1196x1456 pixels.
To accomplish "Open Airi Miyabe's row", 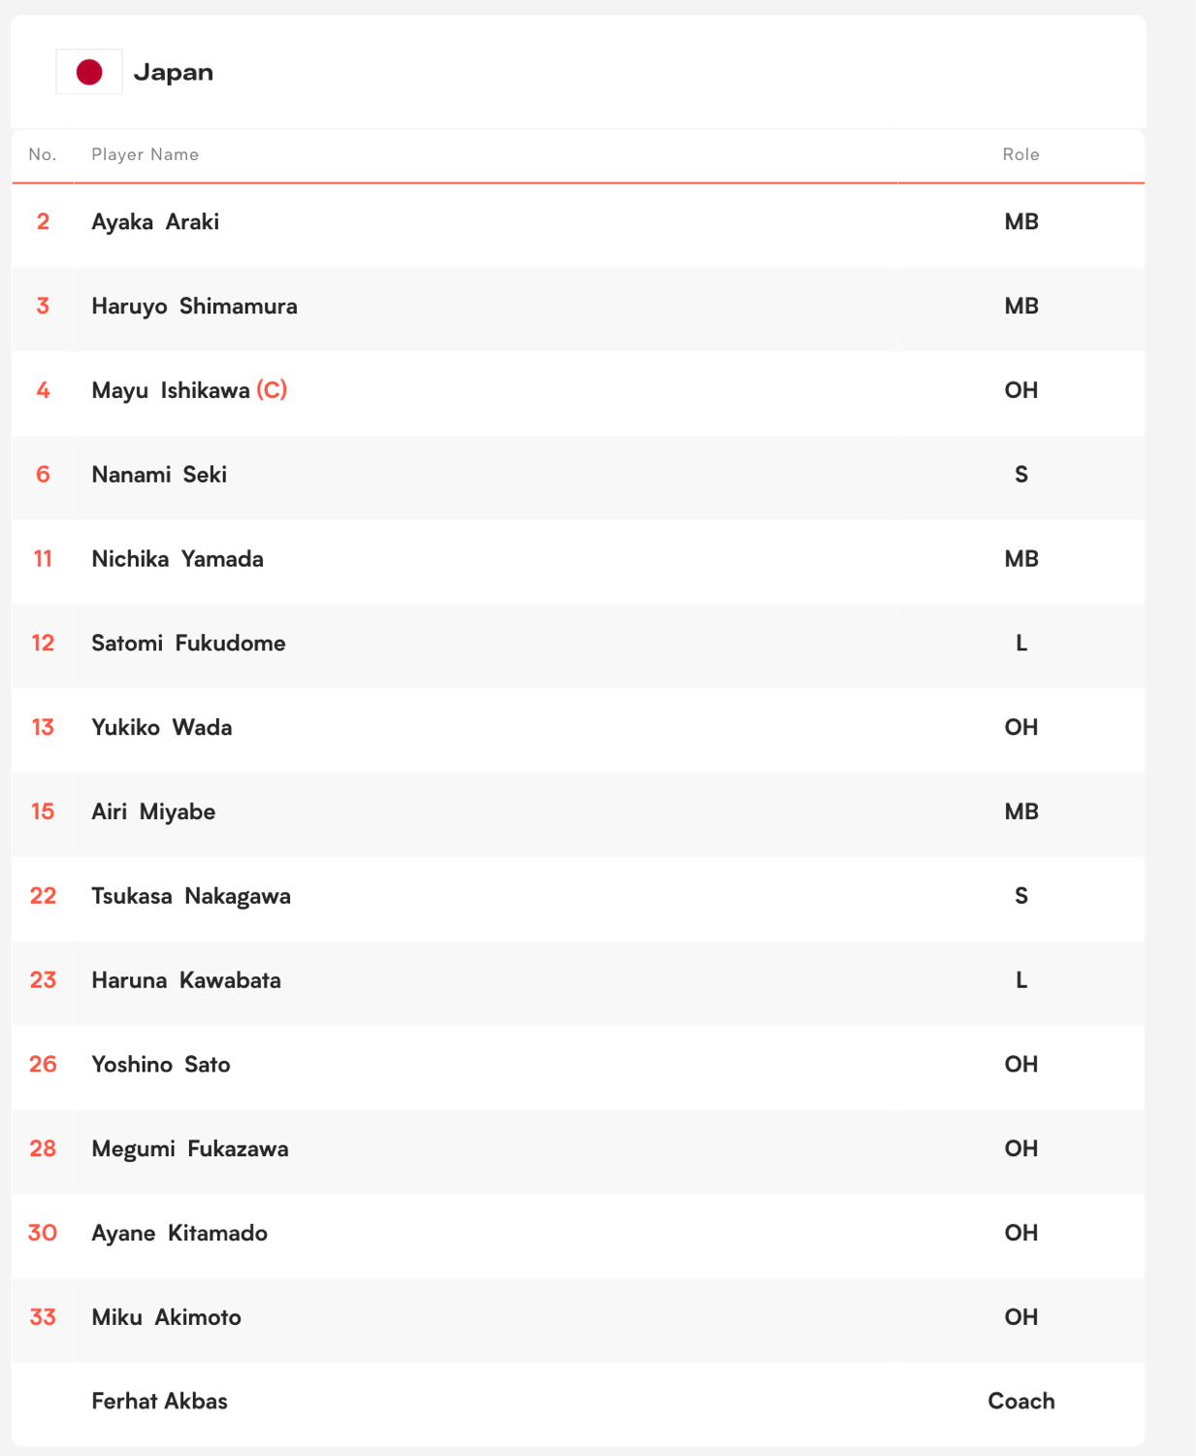I will 578,811.
